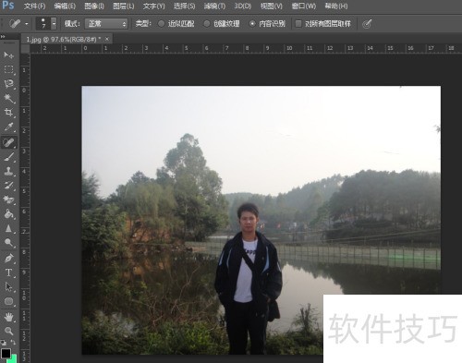Click the ruler origin corner box
462x363 pixels.
[25, 48]
